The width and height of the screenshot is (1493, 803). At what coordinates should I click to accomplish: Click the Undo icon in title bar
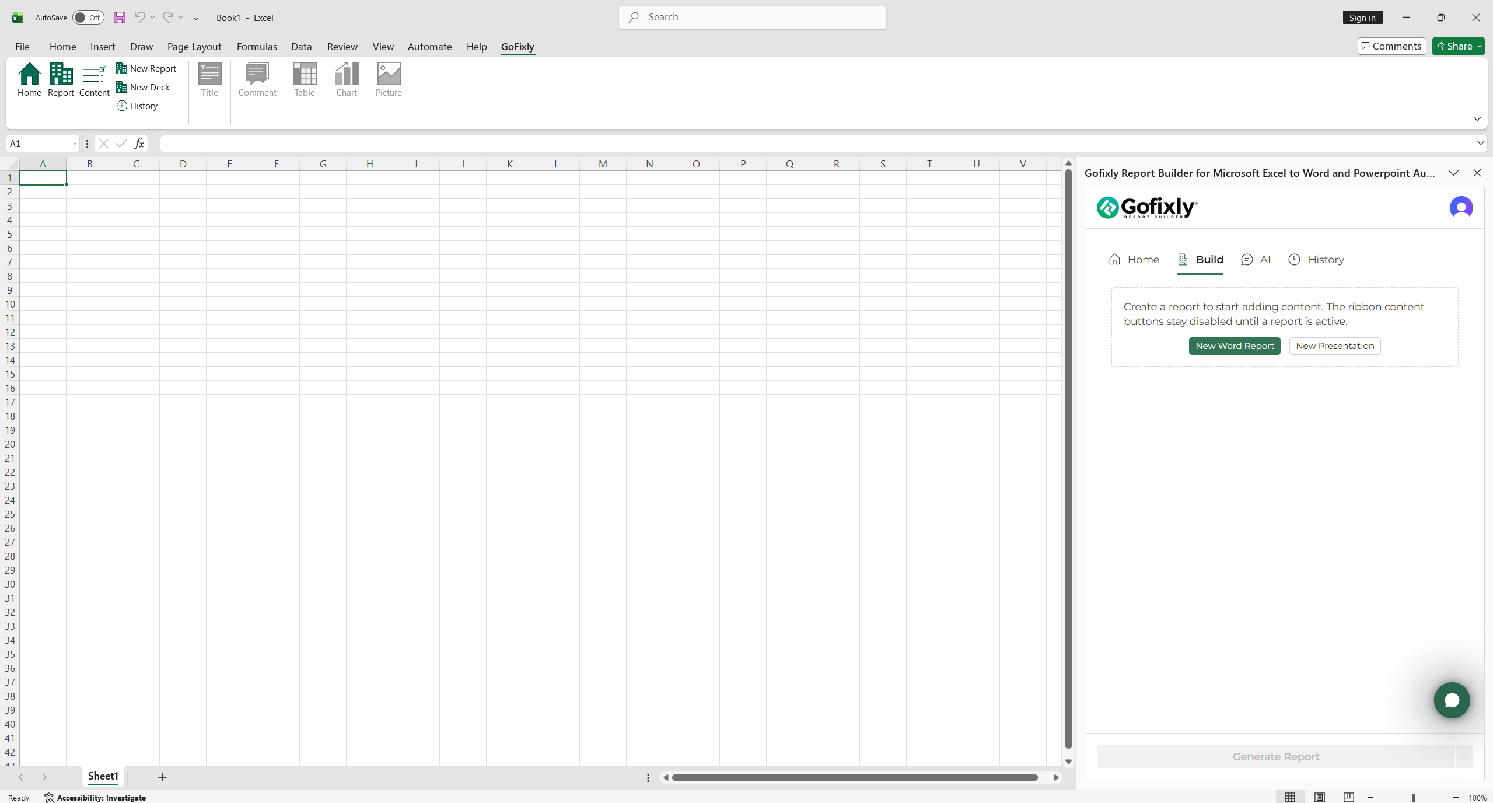pyautogui.click(x=139, y=17)
